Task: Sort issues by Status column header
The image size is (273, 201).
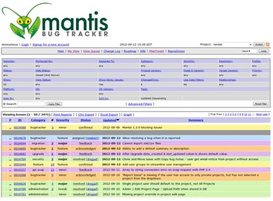Action: coord(85,120)
